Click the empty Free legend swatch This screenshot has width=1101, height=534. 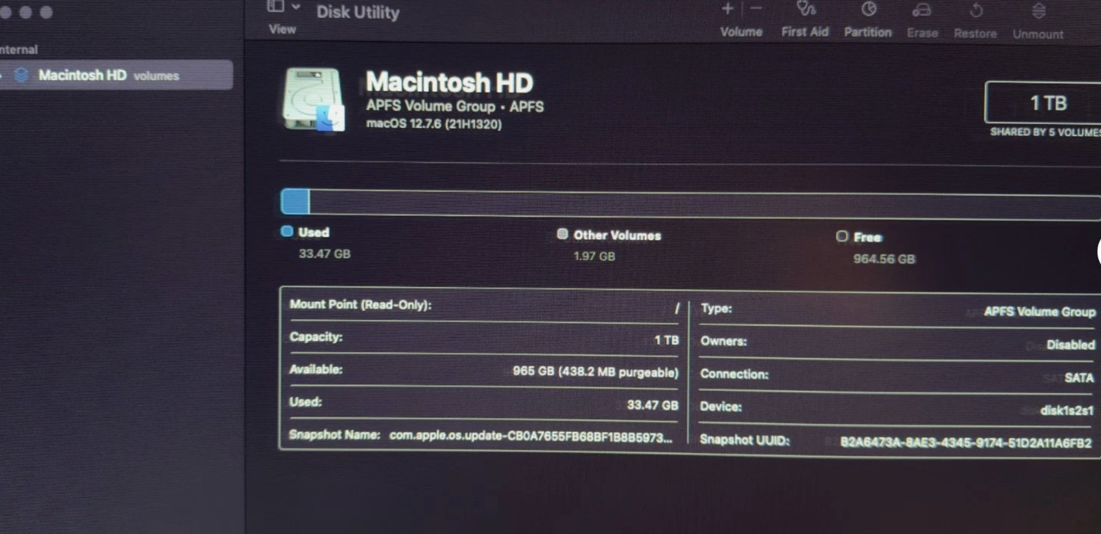(x=842, y=236)
